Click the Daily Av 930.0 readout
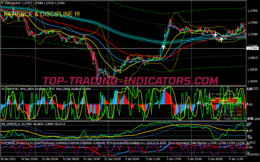Screen dimensions: 260x162 (x=233, y=119)
